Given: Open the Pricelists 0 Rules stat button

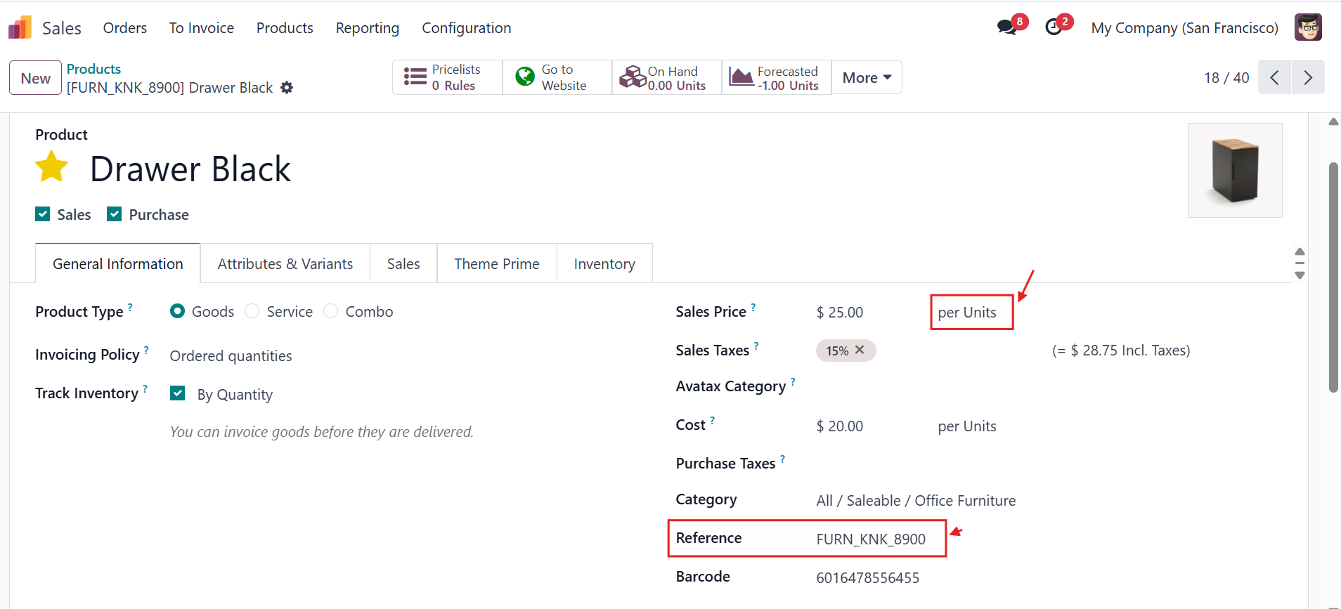Looking at the screenshot, I should pos(448,77).
